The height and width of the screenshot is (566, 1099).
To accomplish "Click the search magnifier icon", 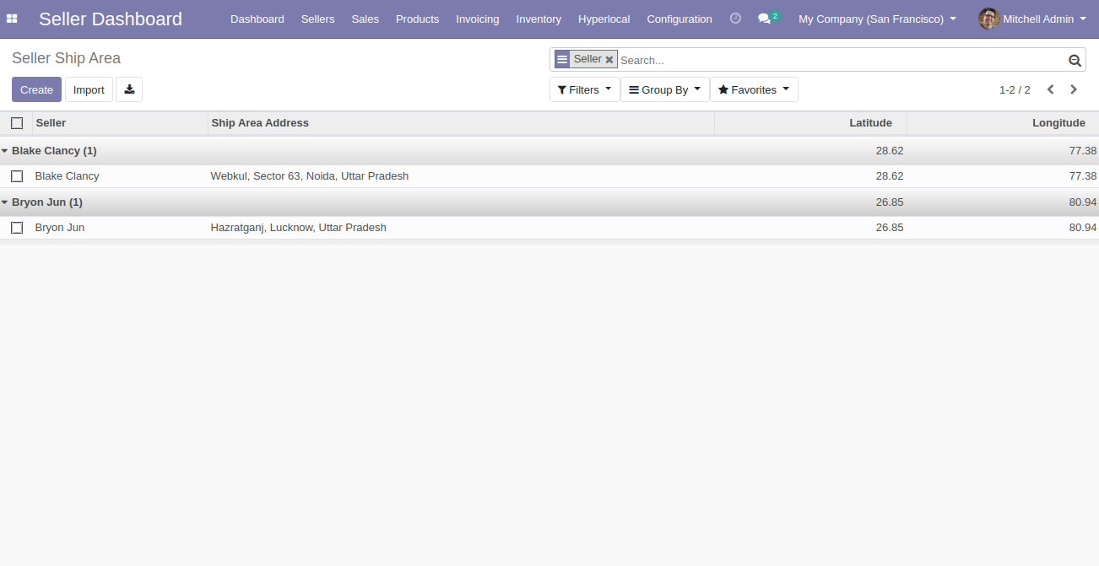I will [x=1075, y=60].
